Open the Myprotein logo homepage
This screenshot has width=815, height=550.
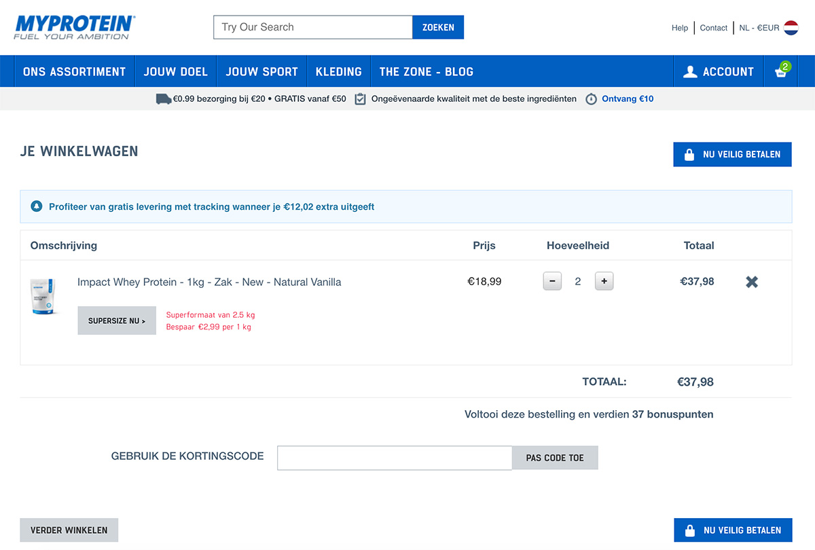coord(75,27)
